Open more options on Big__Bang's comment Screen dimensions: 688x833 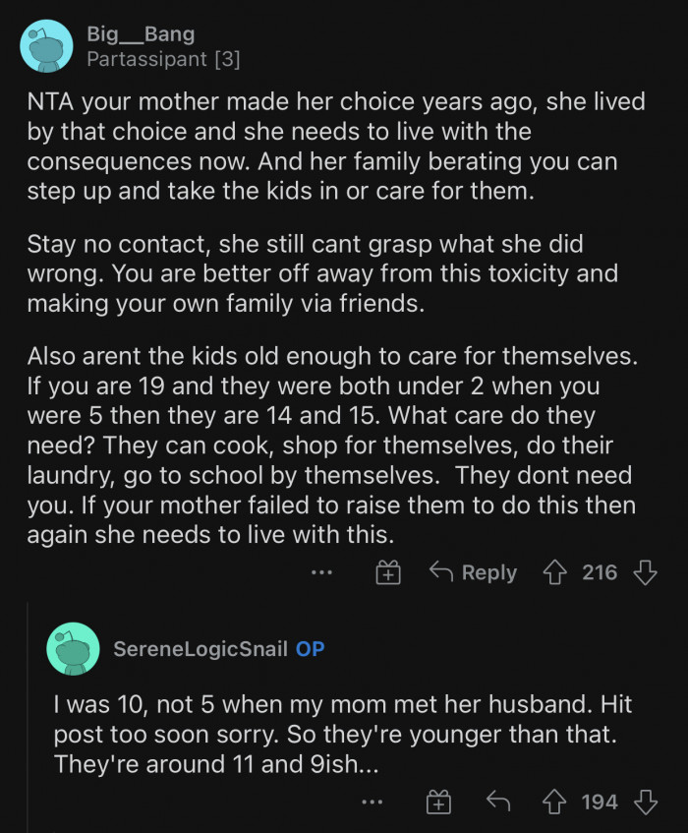point(321,572)
